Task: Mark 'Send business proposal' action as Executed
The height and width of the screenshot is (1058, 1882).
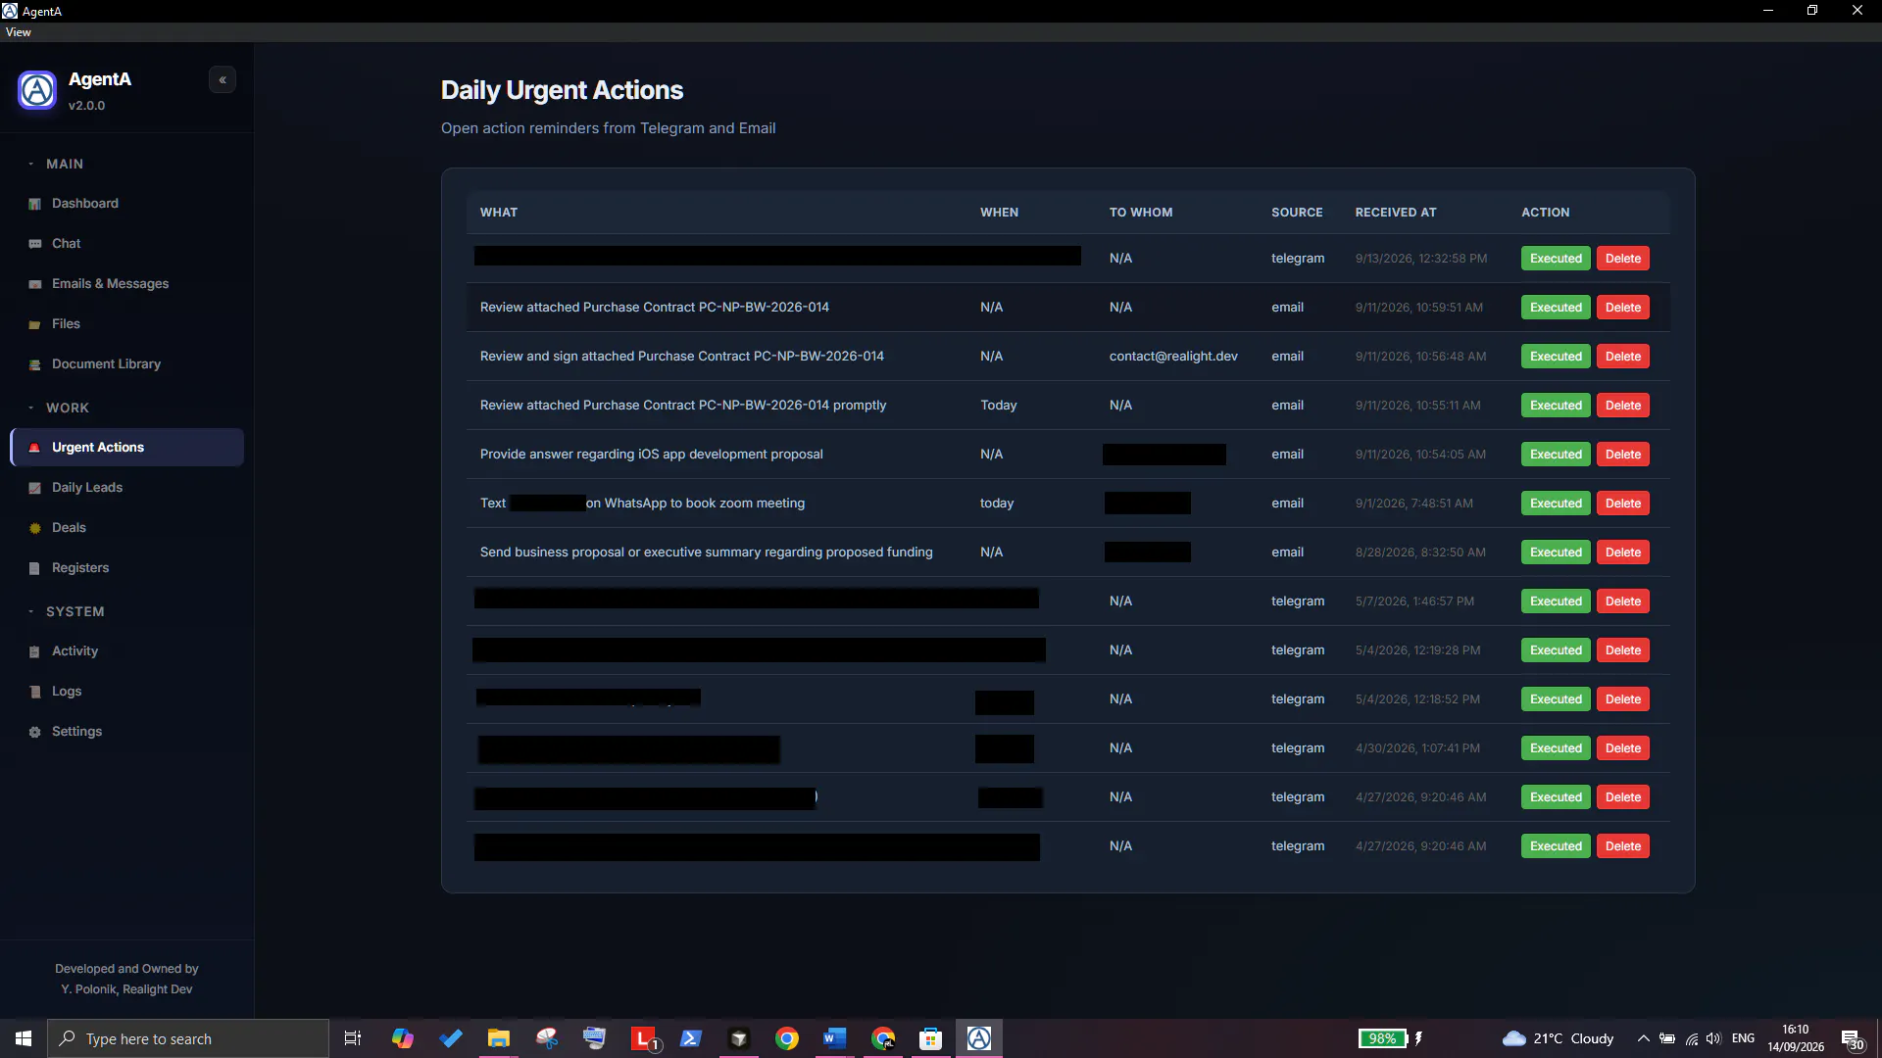Action: click(1556, 553)
